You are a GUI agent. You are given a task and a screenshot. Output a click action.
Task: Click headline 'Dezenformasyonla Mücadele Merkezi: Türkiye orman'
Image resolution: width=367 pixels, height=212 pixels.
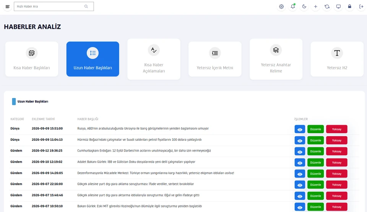[156, 173]
